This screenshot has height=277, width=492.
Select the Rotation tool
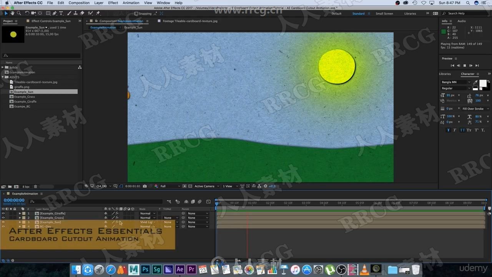click(27, 13)
